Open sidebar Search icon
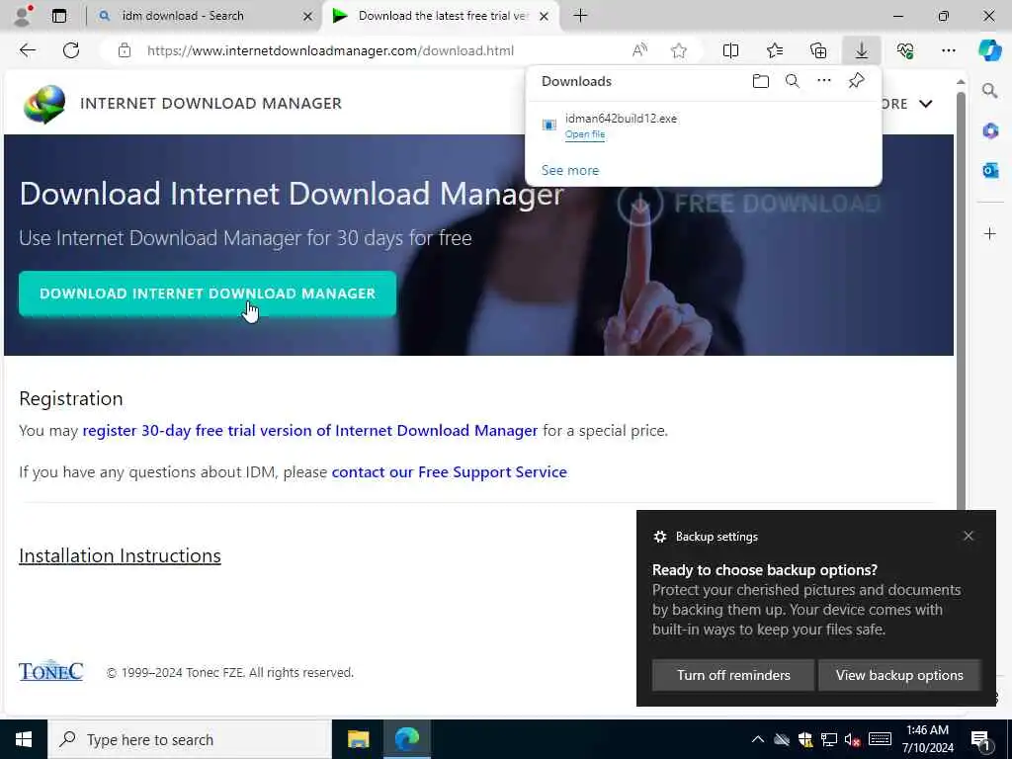 point(990,91)
